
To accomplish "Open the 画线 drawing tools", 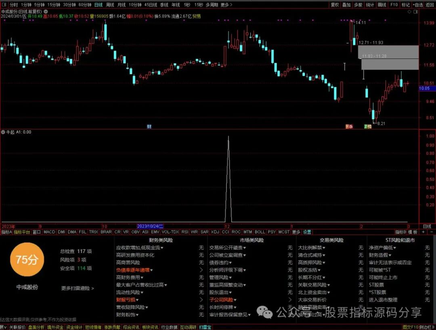I will (382, 5).
